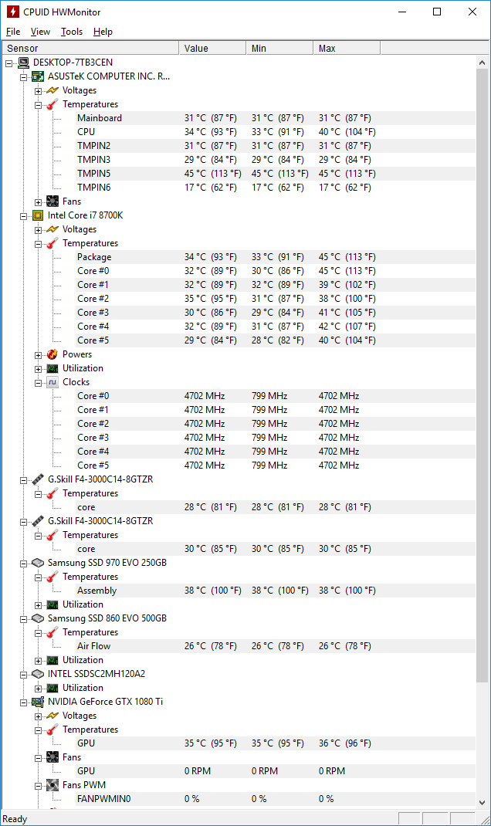
Task: Collapse the DESKTOP-7TB3CEN root node
Action: (9, 64)
